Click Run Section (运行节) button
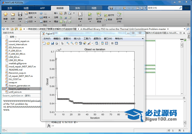 (109, 15)
